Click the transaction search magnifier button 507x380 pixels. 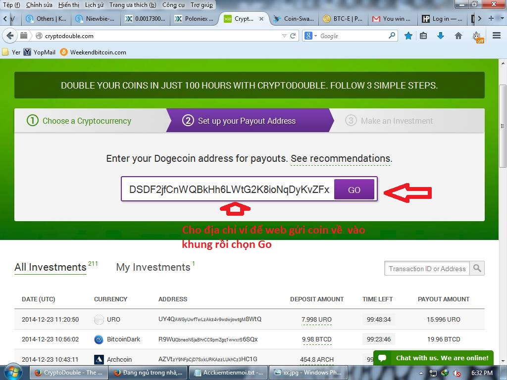[x=477, y=268]
